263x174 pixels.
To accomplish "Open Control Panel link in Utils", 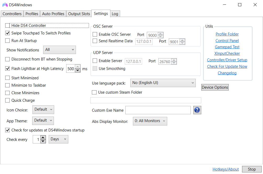I will pyautogui.click(x=227, y=41).
